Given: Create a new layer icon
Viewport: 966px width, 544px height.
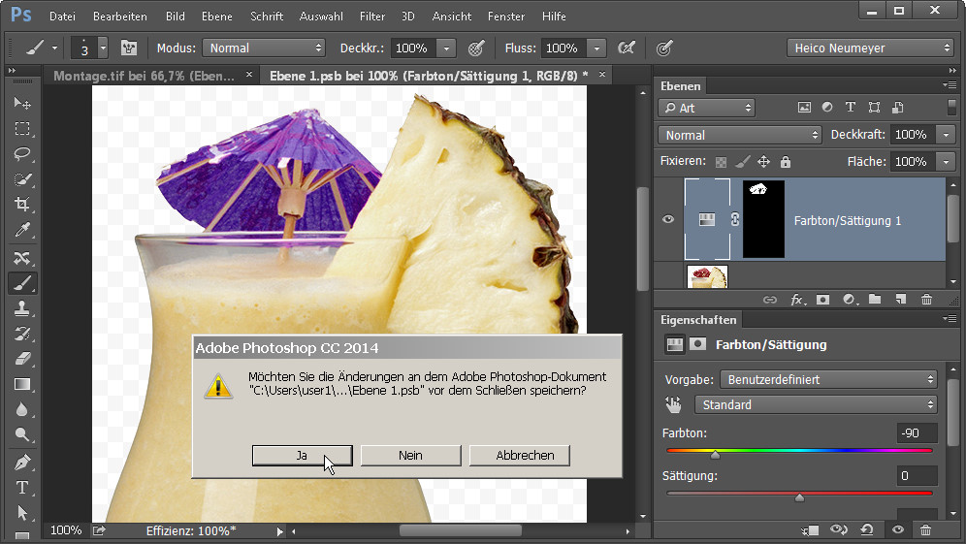Looking at the screenshot, I should 901,300.
